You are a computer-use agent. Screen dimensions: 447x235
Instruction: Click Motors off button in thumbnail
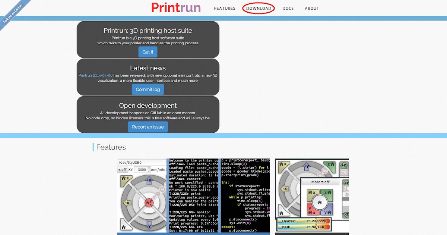[x=320, y=182]
